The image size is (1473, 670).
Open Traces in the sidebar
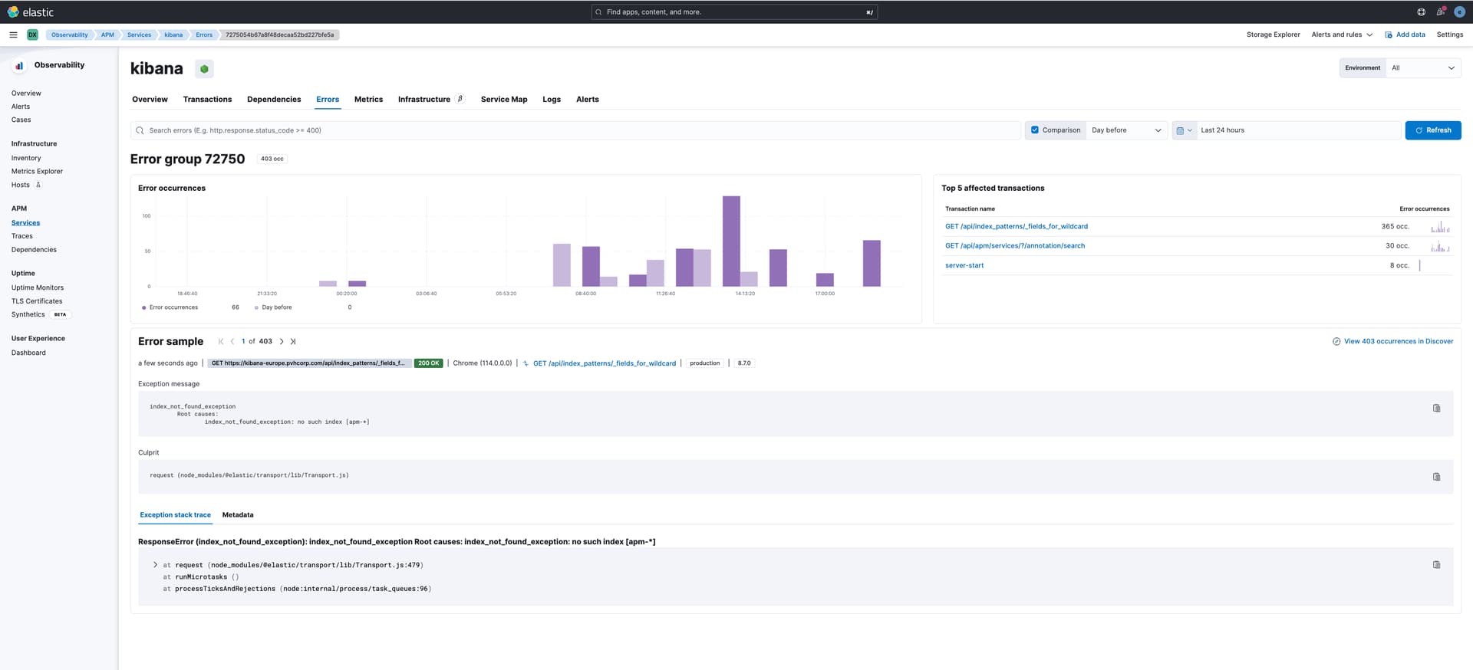click(x=22, y=236)
